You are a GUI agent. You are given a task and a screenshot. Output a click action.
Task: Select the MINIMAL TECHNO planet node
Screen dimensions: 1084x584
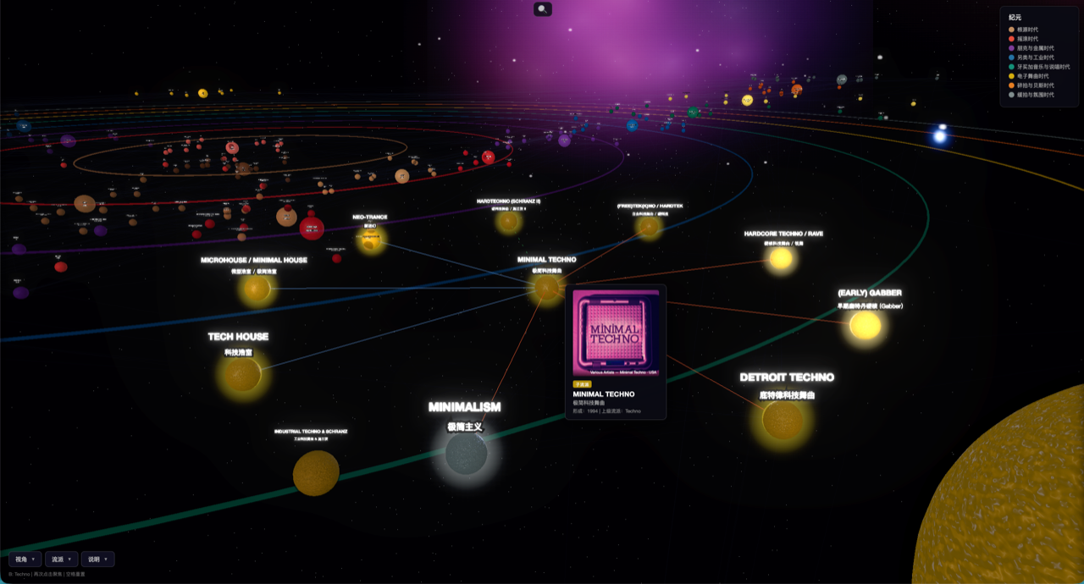pos(547,288)
